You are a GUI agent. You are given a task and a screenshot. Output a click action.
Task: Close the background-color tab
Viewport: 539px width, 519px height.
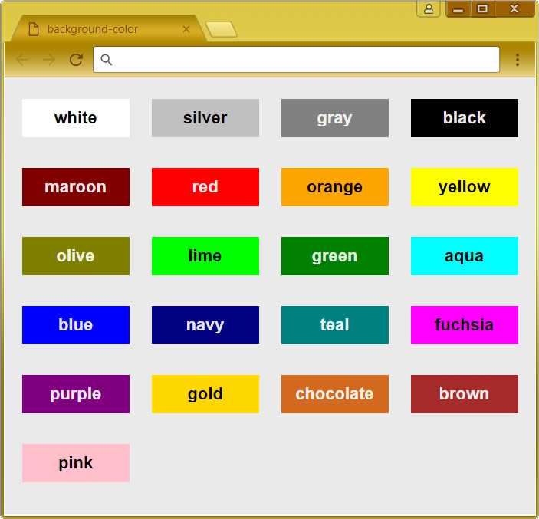tap(186, 29)
